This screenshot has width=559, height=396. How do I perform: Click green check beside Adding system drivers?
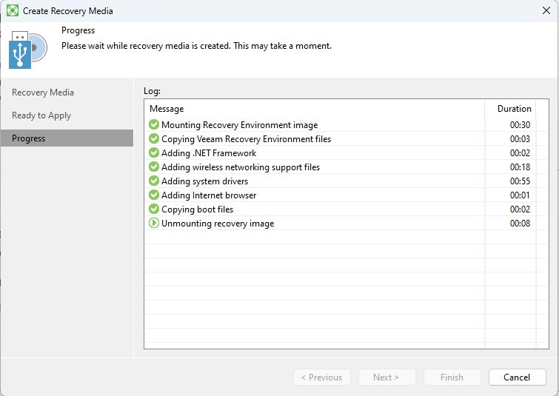pyautogui.click(x=154, y=181)
